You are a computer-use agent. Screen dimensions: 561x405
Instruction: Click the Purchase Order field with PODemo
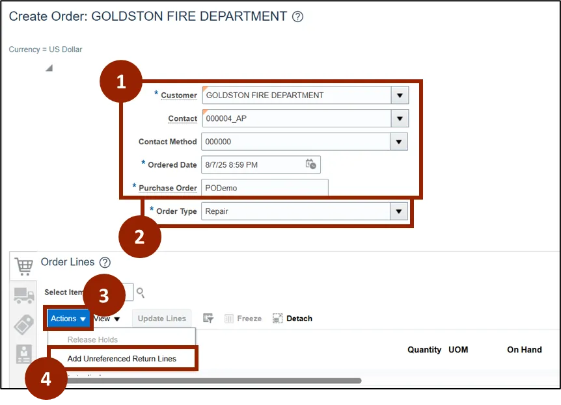point(265,188)
